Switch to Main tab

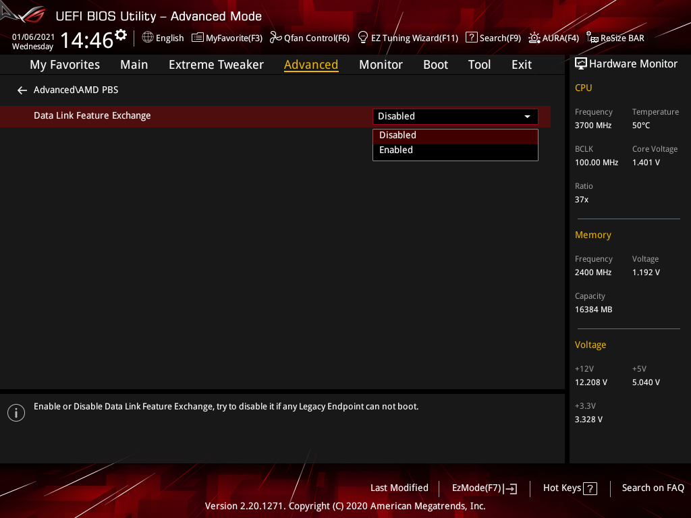[x=134, y=65]
